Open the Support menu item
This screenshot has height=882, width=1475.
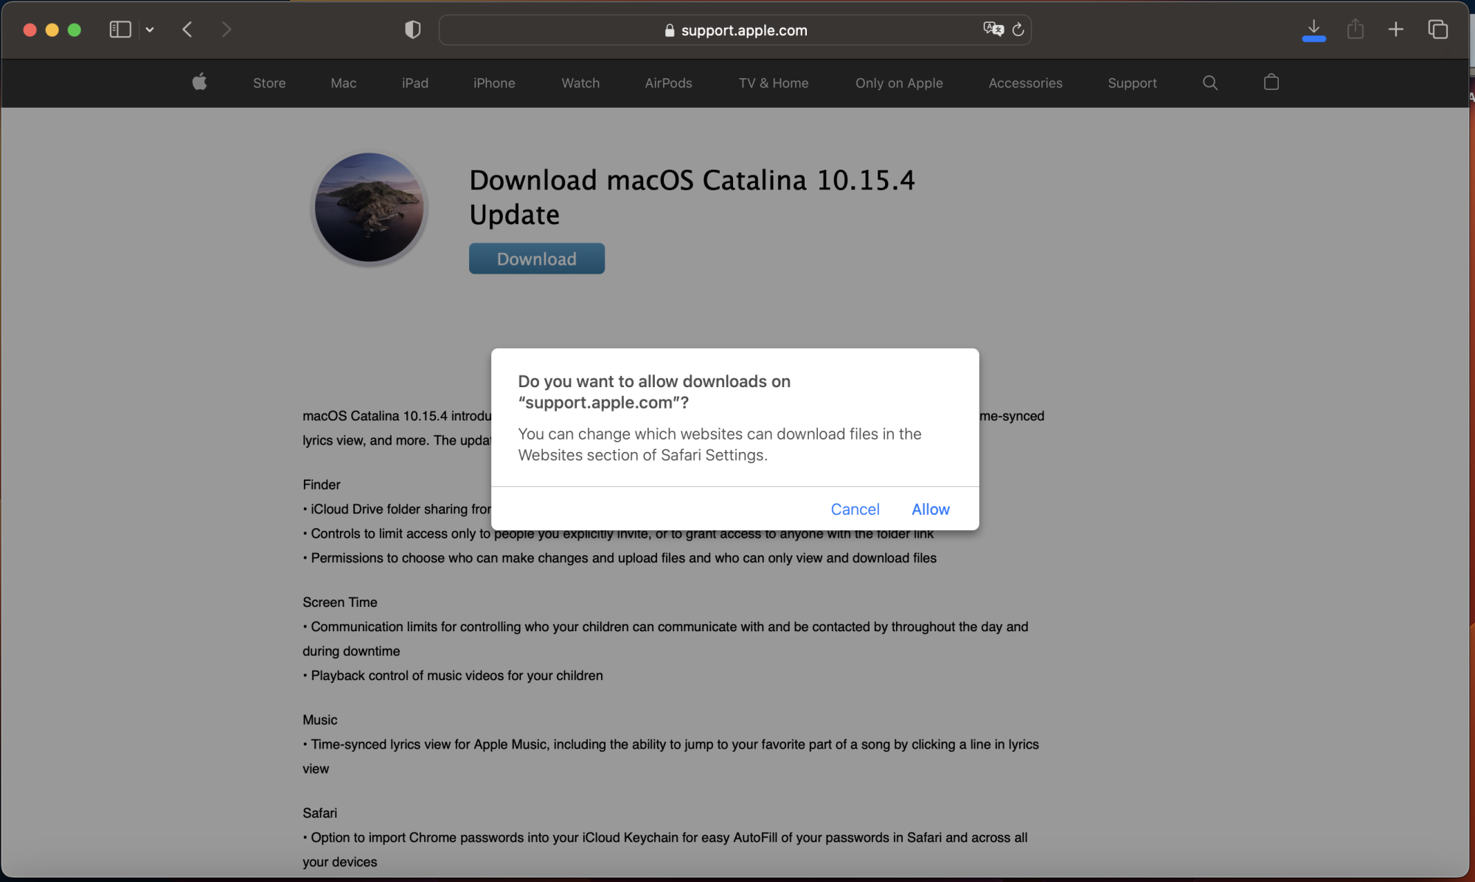coord(1131,83)
